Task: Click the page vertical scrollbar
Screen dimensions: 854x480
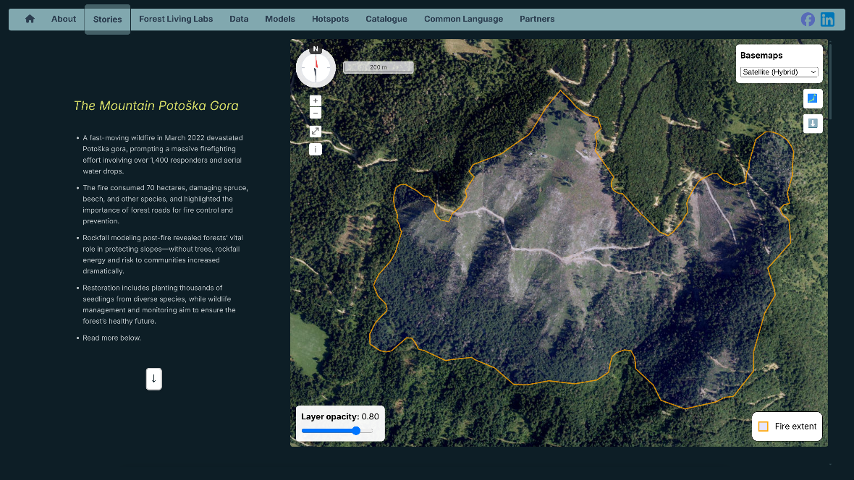Action: point(831,80)
